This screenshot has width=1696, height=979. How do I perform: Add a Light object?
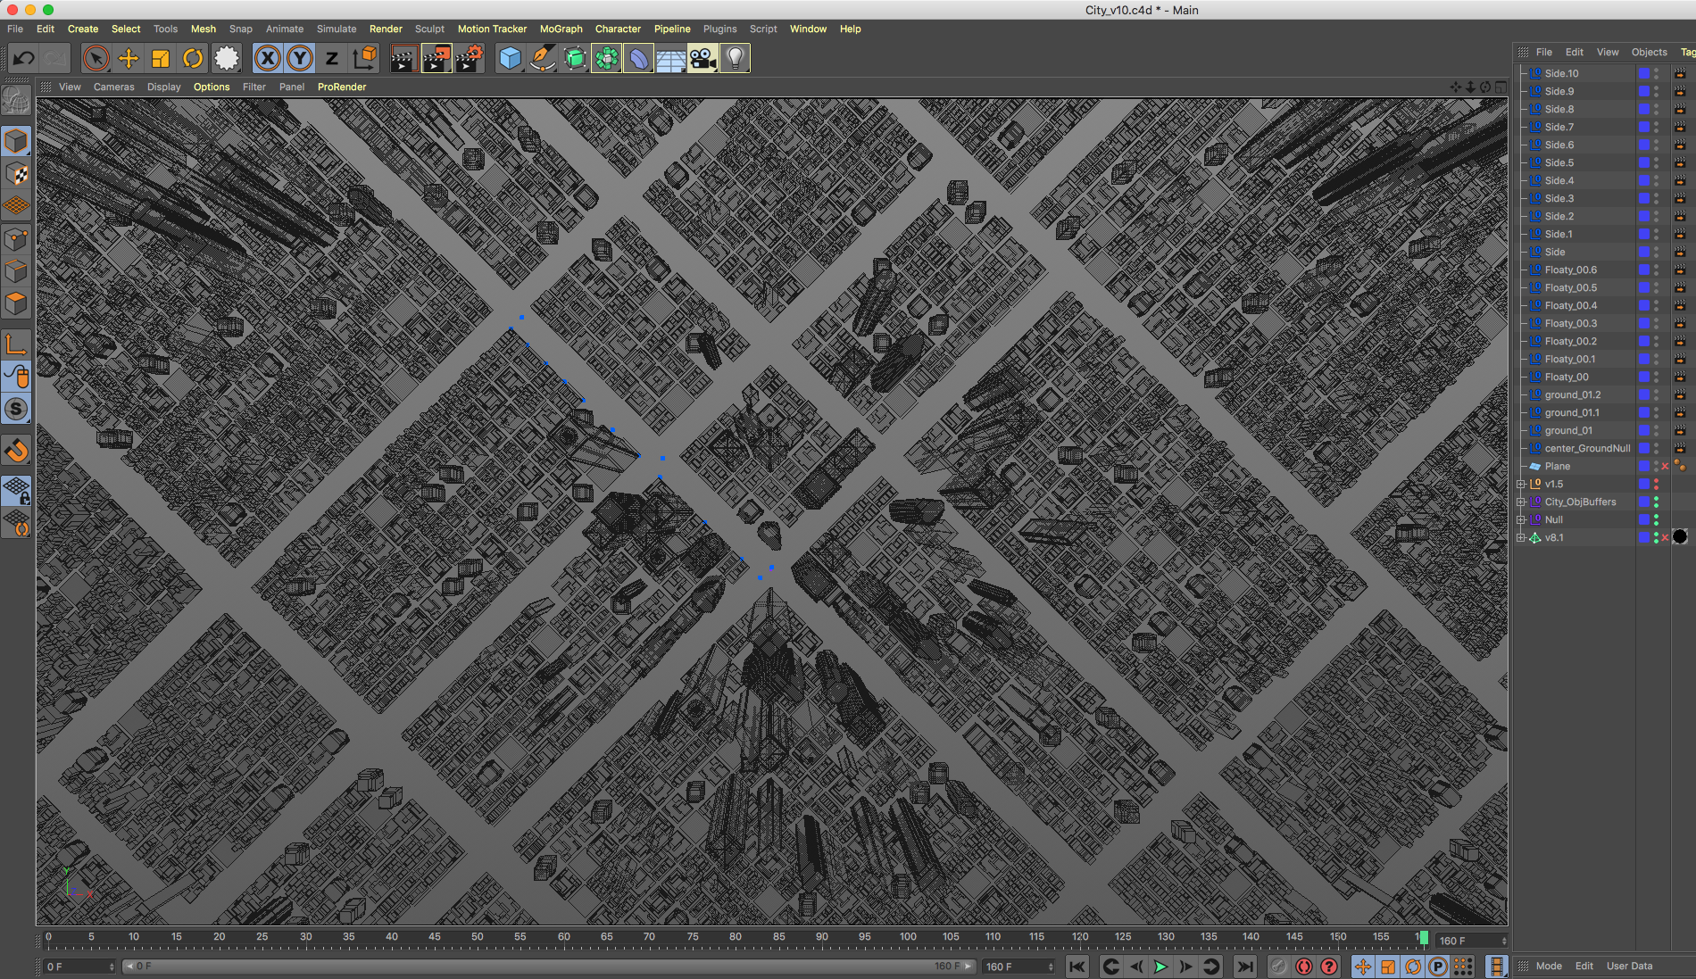coord(735,59)
